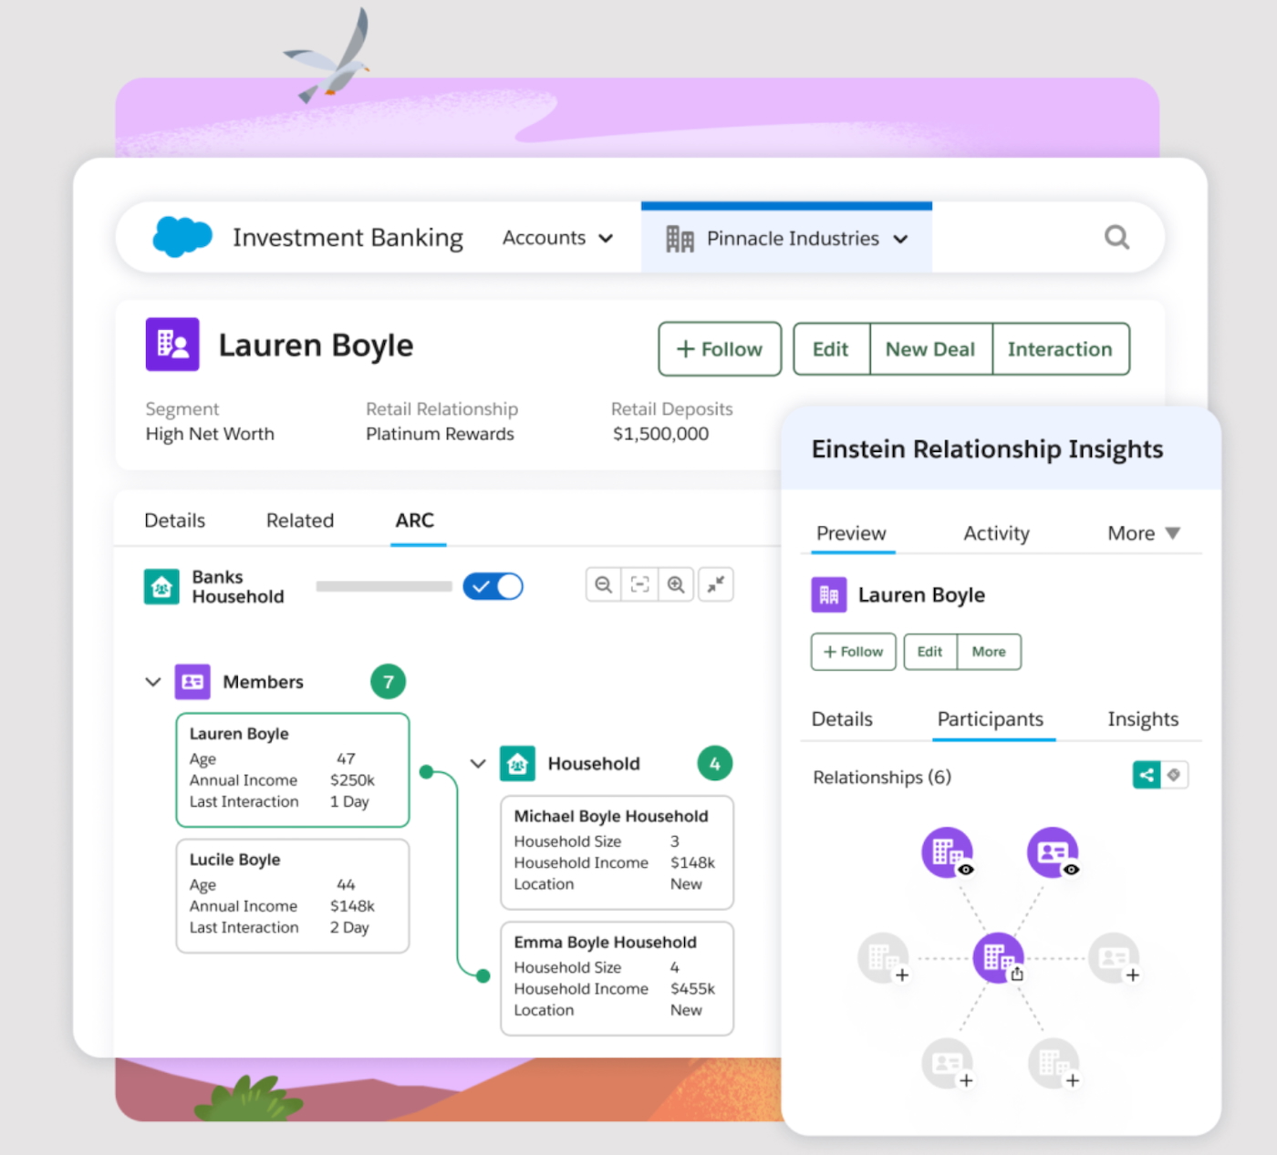
Task: Open the Pinnacle Industries tab dropdown arrow
Action: pos(901,239)
